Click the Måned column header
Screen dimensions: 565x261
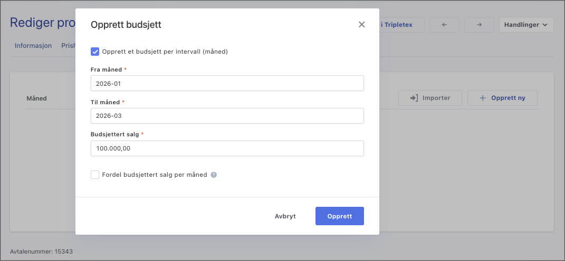point(37,98)
